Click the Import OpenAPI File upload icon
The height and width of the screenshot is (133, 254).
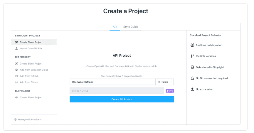[x=16, y=48]
